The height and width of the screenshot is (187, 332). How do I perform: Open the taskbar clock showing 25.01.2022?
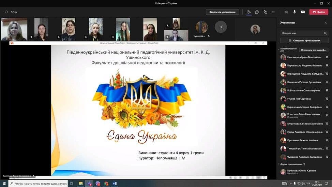[317, 184]
